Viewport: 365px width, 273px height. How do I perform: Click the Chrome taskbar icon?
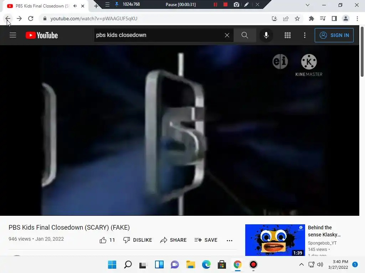[x=238, y=264]
